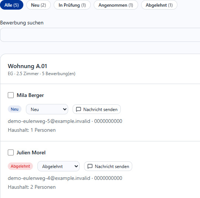200x198 pixels.
Task: Open Julien Morel's status dropdown showing Abgelehnt
Action: coord(59,166)
